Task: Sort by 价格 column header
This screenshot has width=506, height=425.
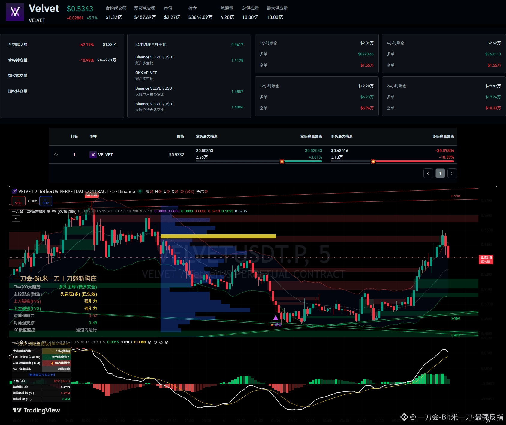Action: click(x=180, y=136)
